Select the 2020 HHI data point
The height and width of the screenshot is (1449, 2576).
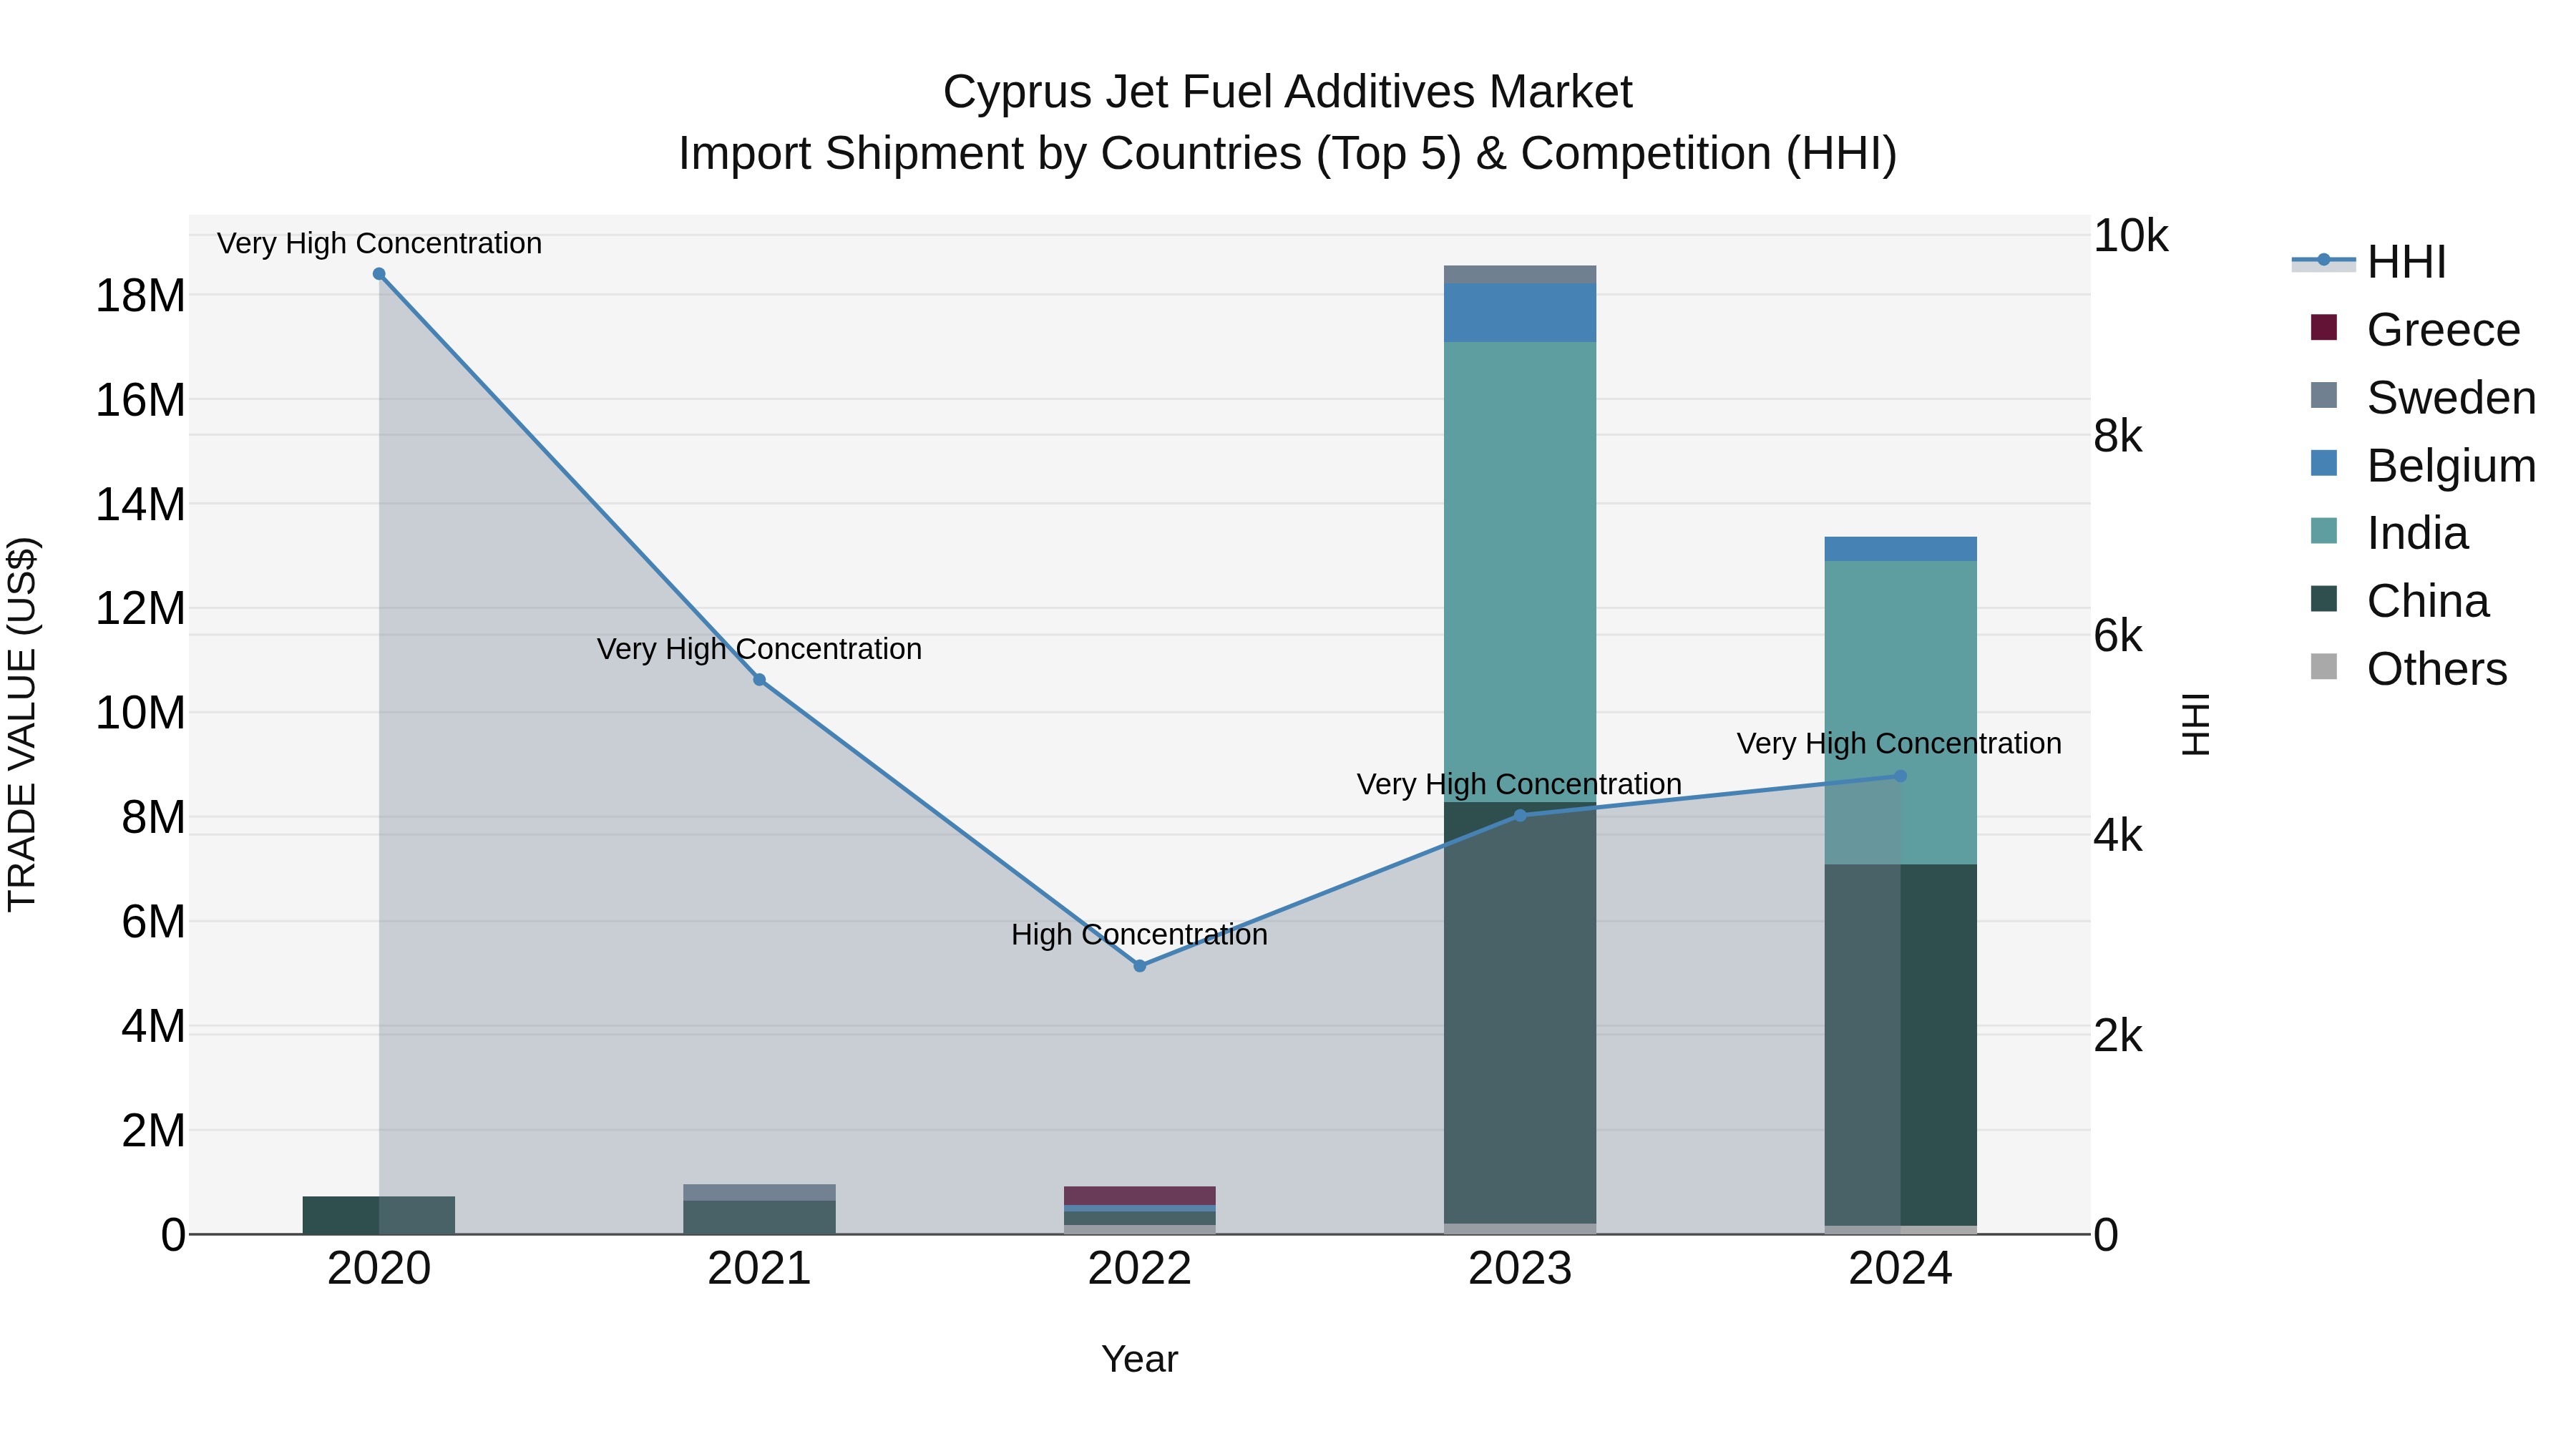[x=379, y=274]
